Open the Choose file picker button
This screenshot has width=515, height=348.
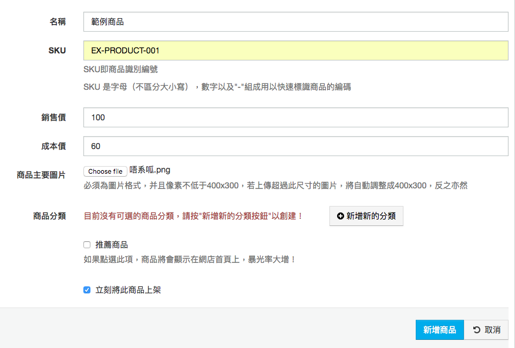click(x=105, y=171)
